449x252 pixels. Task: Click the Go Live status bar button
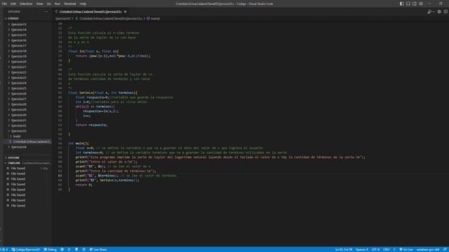click(x=406, y=249)
